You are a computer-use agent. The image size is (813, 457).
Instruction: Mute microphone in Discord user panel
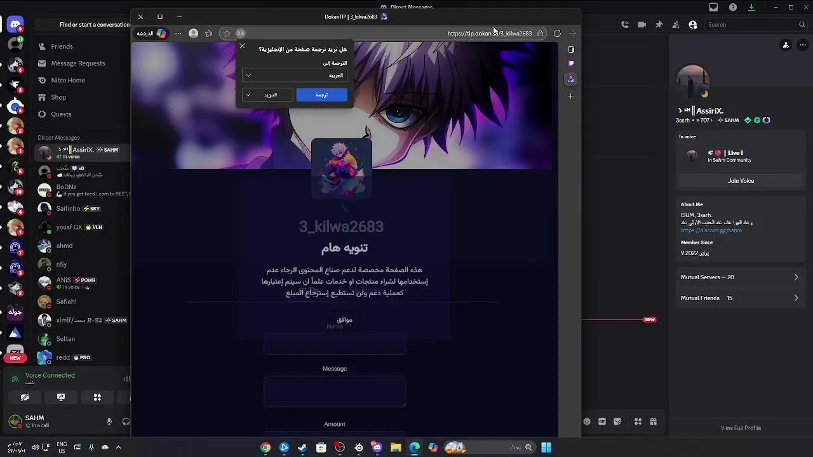point(109,421)
